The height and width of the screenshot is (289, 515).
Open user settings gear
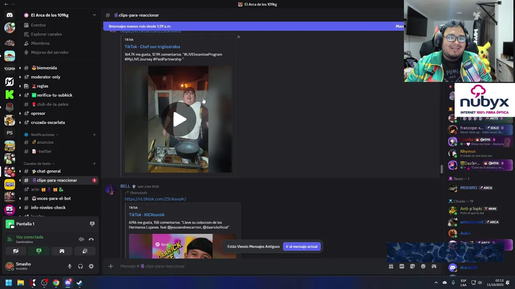91,266
